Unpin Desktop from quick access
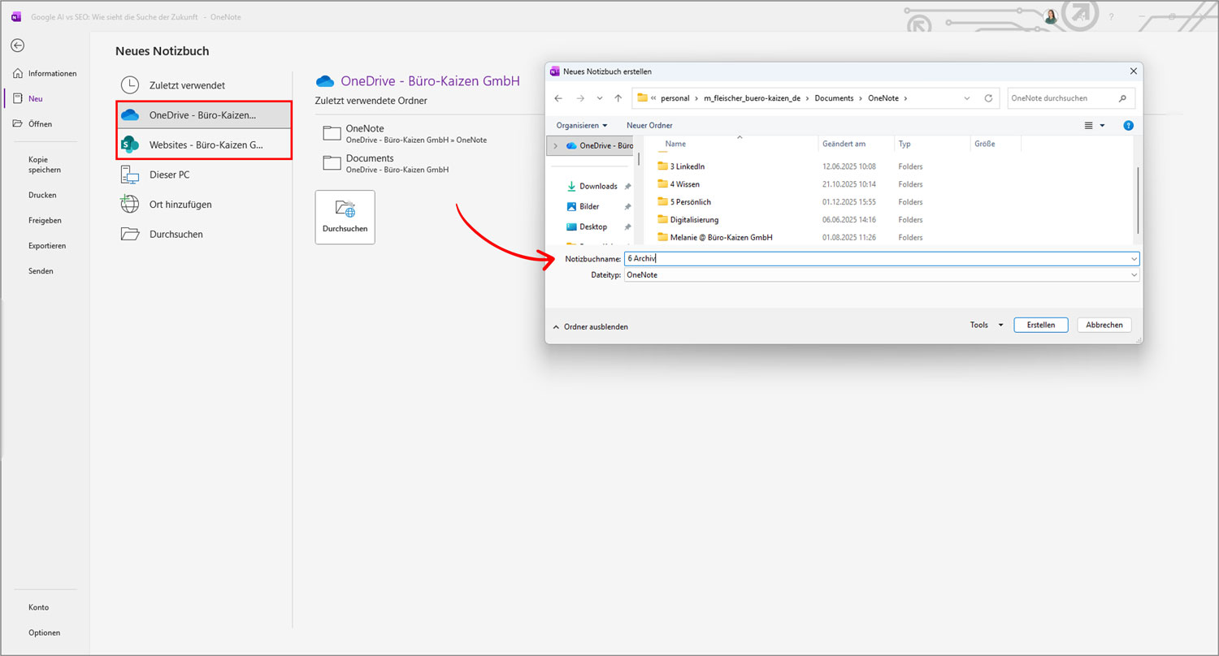 (x=627, y=227)
